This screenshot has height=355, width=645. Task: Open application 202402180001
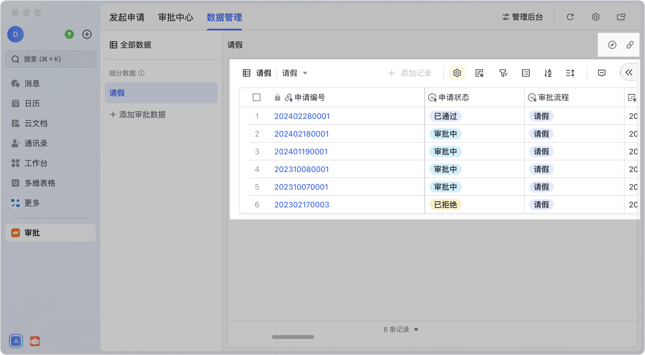point(301,134)
